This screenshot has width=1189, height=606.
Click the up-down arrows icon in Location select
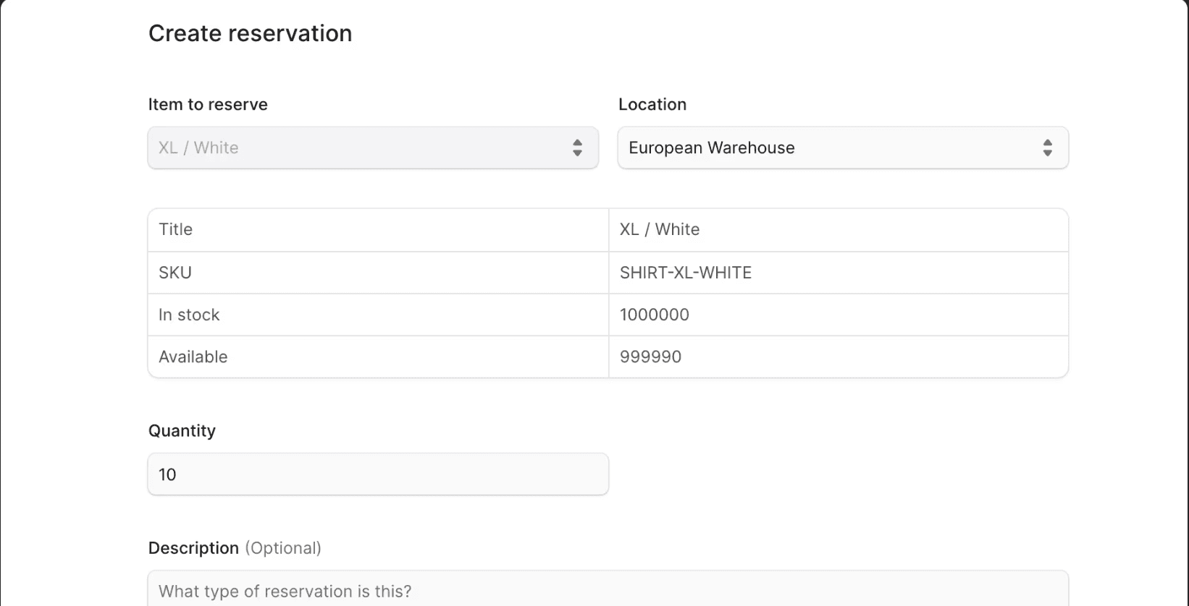tap(1047, 148)
